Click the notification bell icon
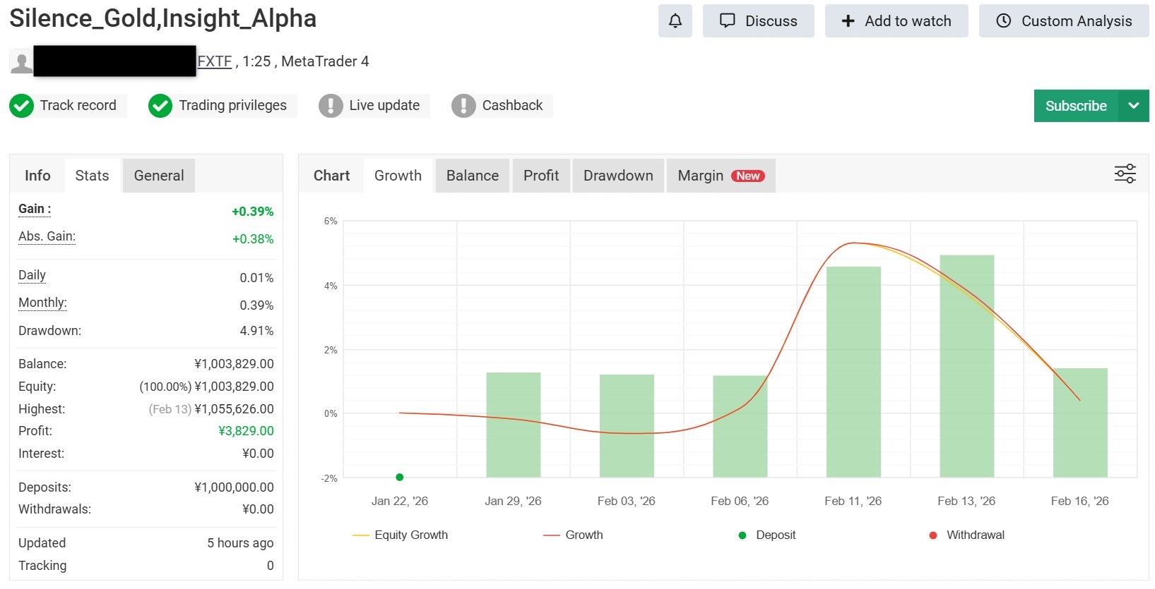 pos(675,21)
